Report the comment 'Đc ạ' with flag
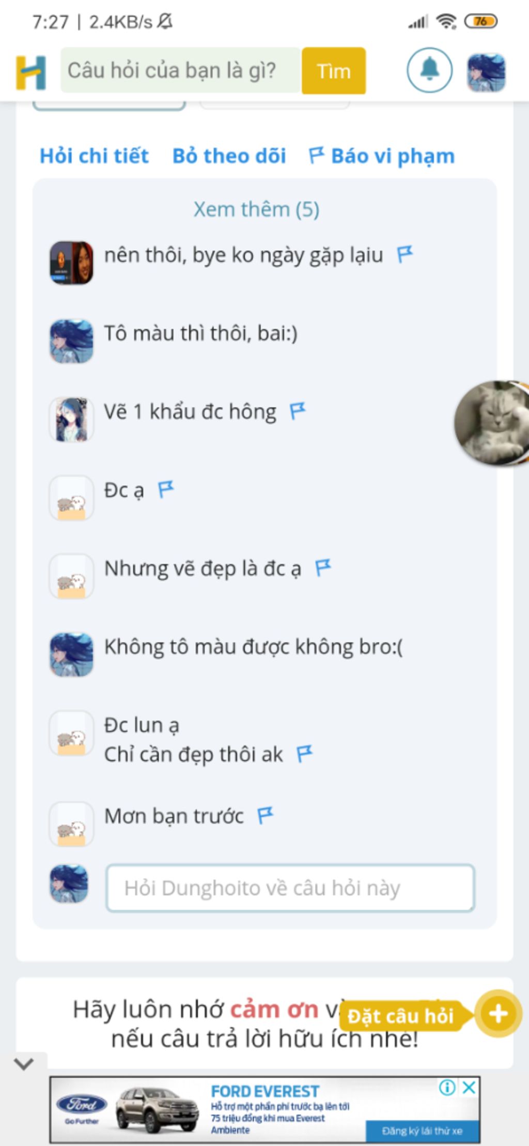 [x=166, y=490]
